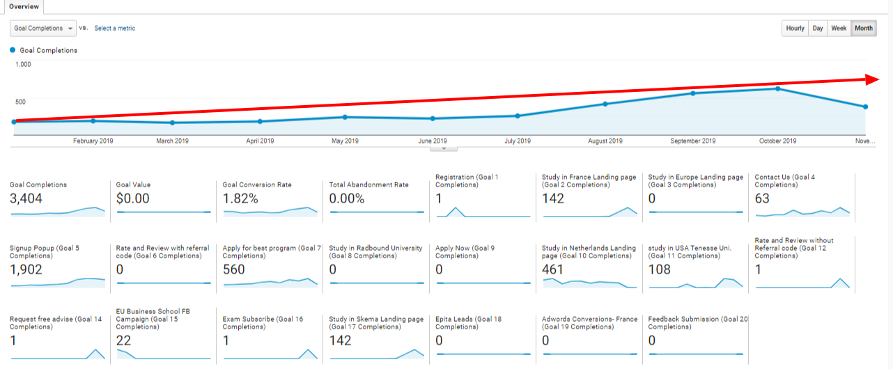The height and width of the screenshot is (369, 893).
Task: Collapse the chart with the small arrow handle
Action: pos(444,148)
